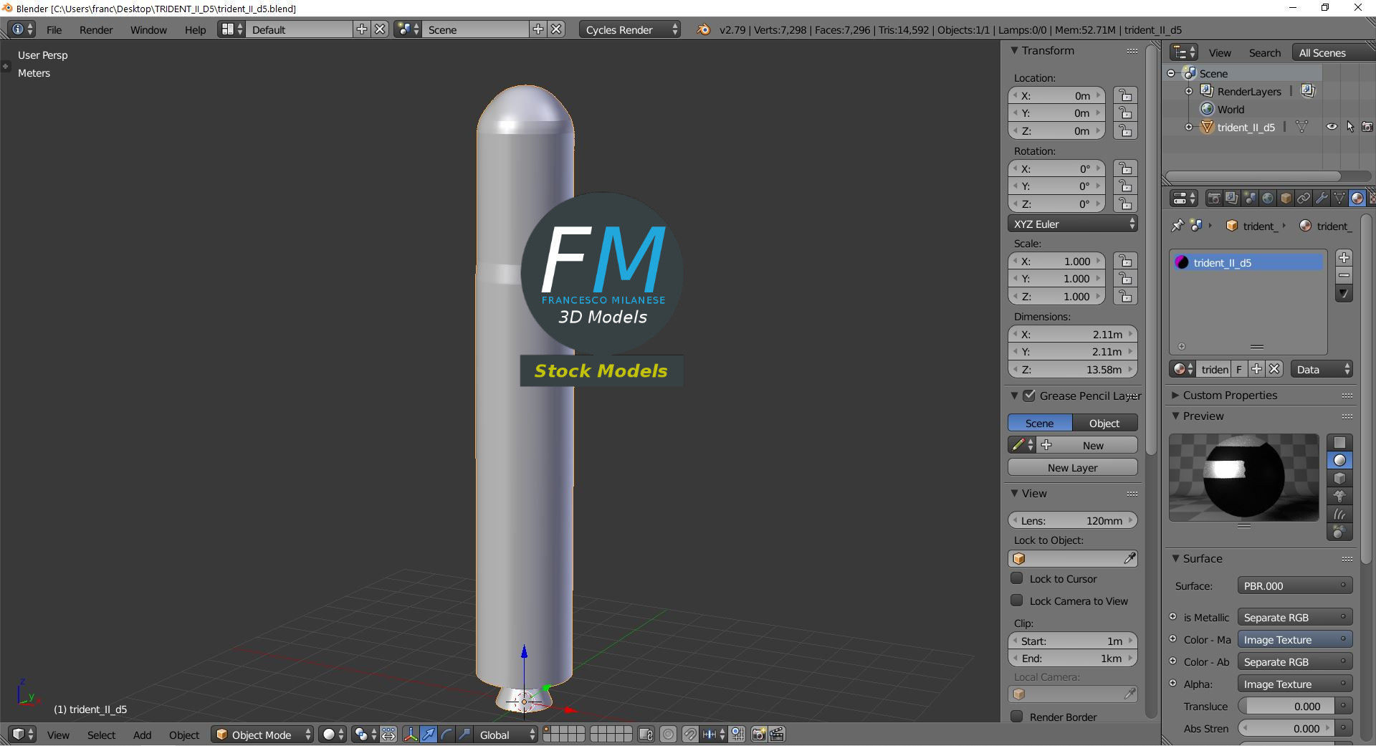Select hair strands material preview type
The image size is (1376, 746).
click(x=1339, y=515)
